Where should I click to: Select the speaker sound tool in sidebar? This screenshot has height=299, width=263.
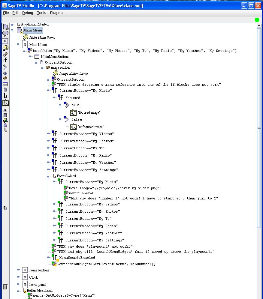pyautogui.click(x=5, y=73)
